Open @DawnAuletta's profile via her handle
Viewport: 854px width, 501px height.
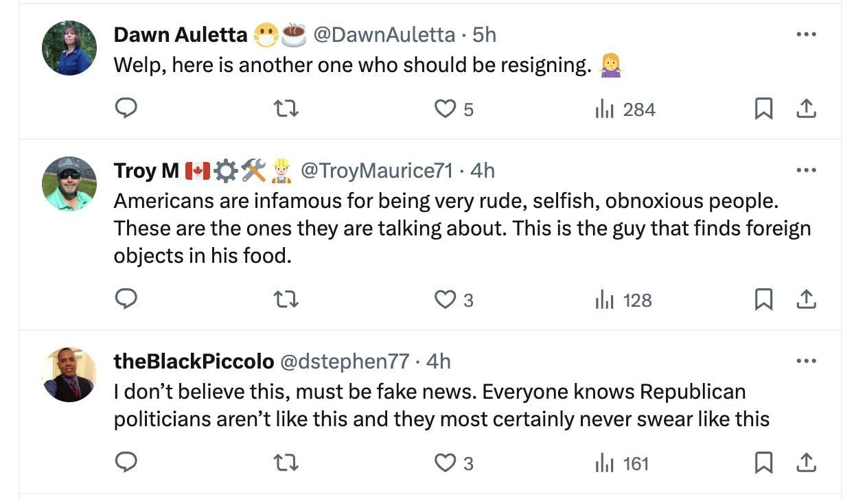pyautogui.click(x=384, y=34)
